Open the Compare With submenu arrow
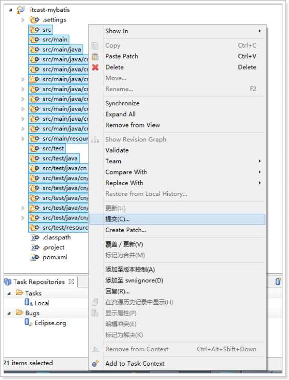This screenshot has height=380, width=289. click(x=259, y=172)
